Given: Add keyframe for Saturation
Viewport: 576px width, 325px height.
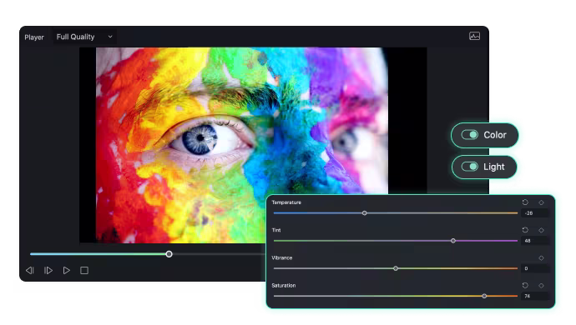Looking at the screenshot, I should tap(541, 285).
